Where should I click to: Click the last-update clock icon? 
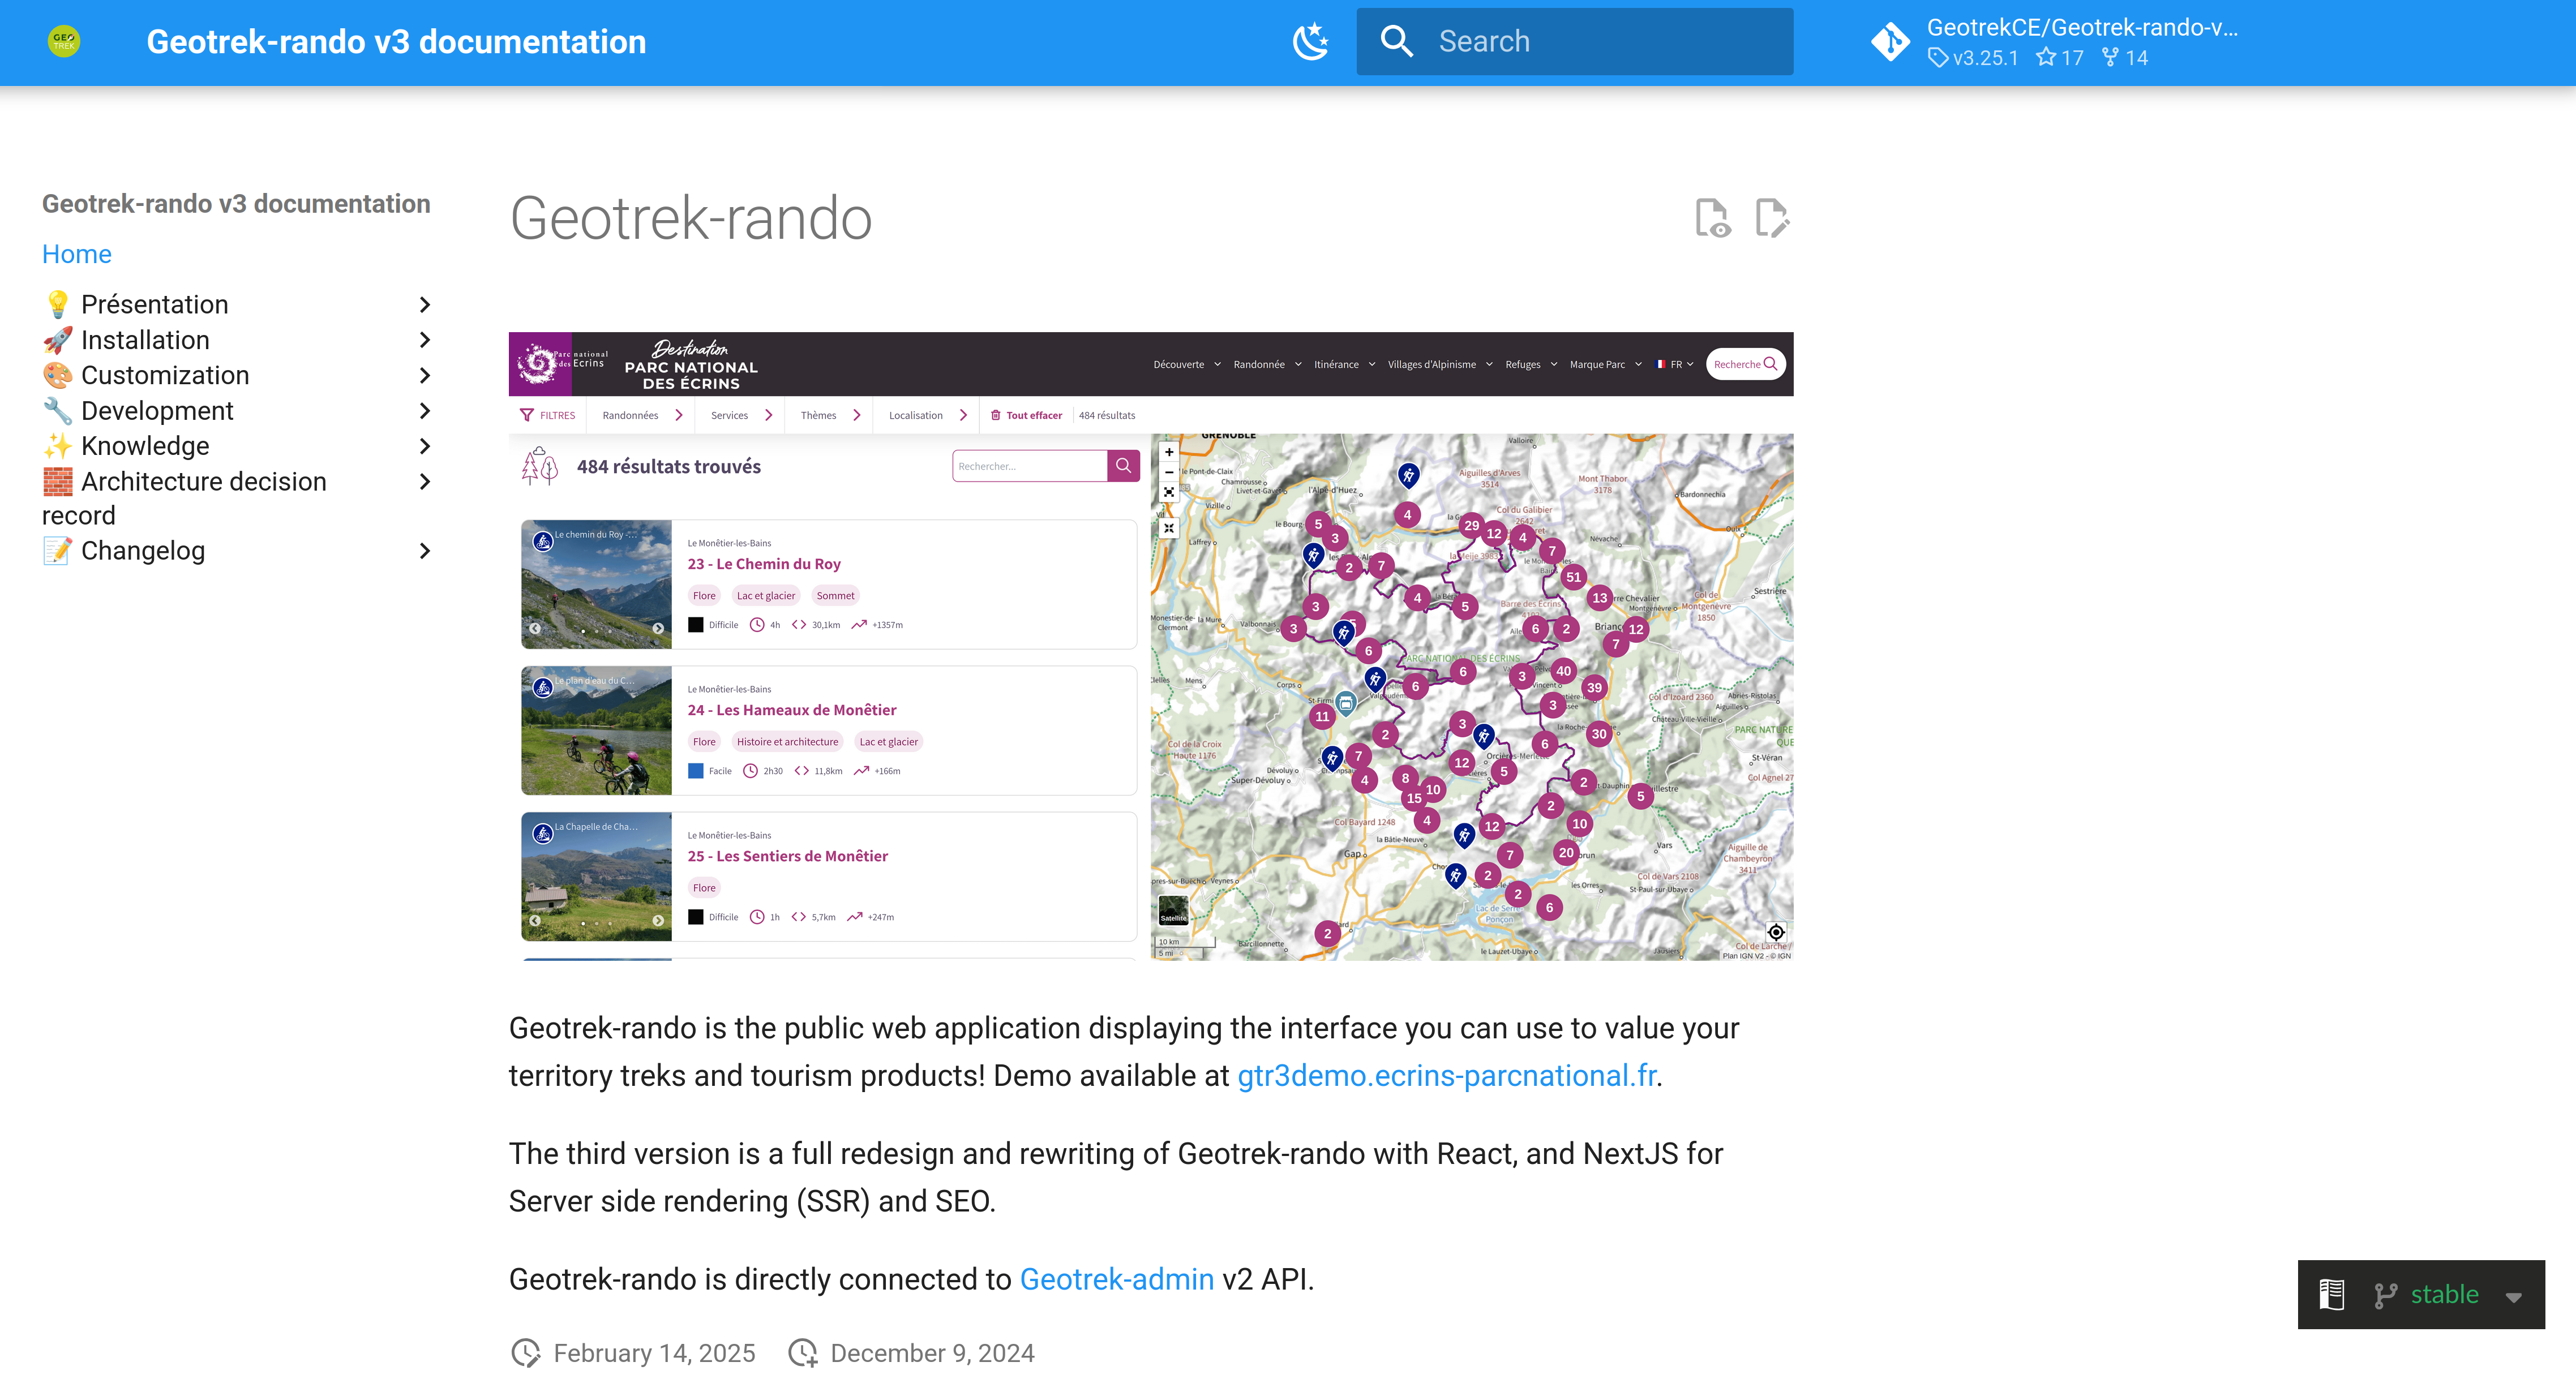tap(526, 1353)
